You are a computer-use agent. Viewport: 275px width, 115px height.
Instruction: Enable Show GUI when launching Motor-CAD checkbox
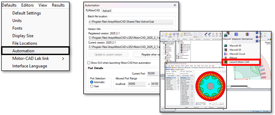click(x=89, y=63)
